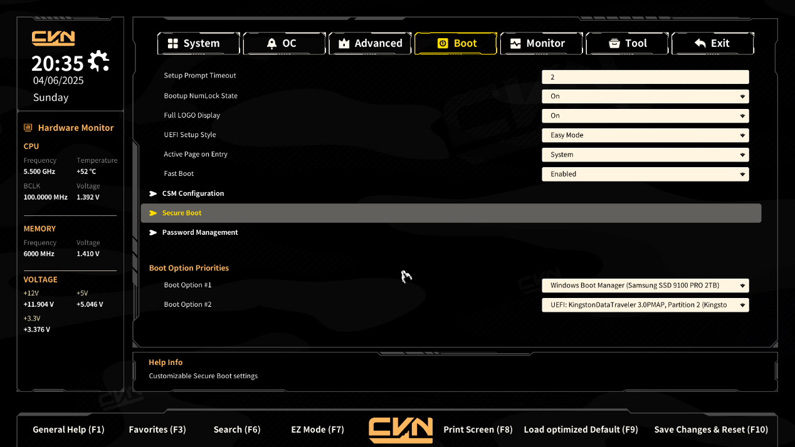795x447 pixels.
Task: Click the CPU voltage 1.392 V value
Action: (x=88, y=197)
